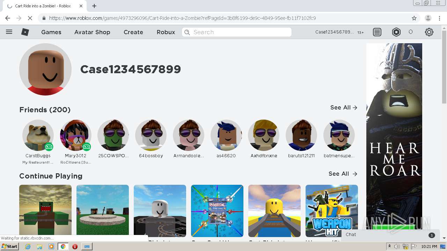Join Mary3012 via in-game badge
Image resolution: width=447 pixels, height=251 pixels.
pyautogui.click(x=87, y=147)
